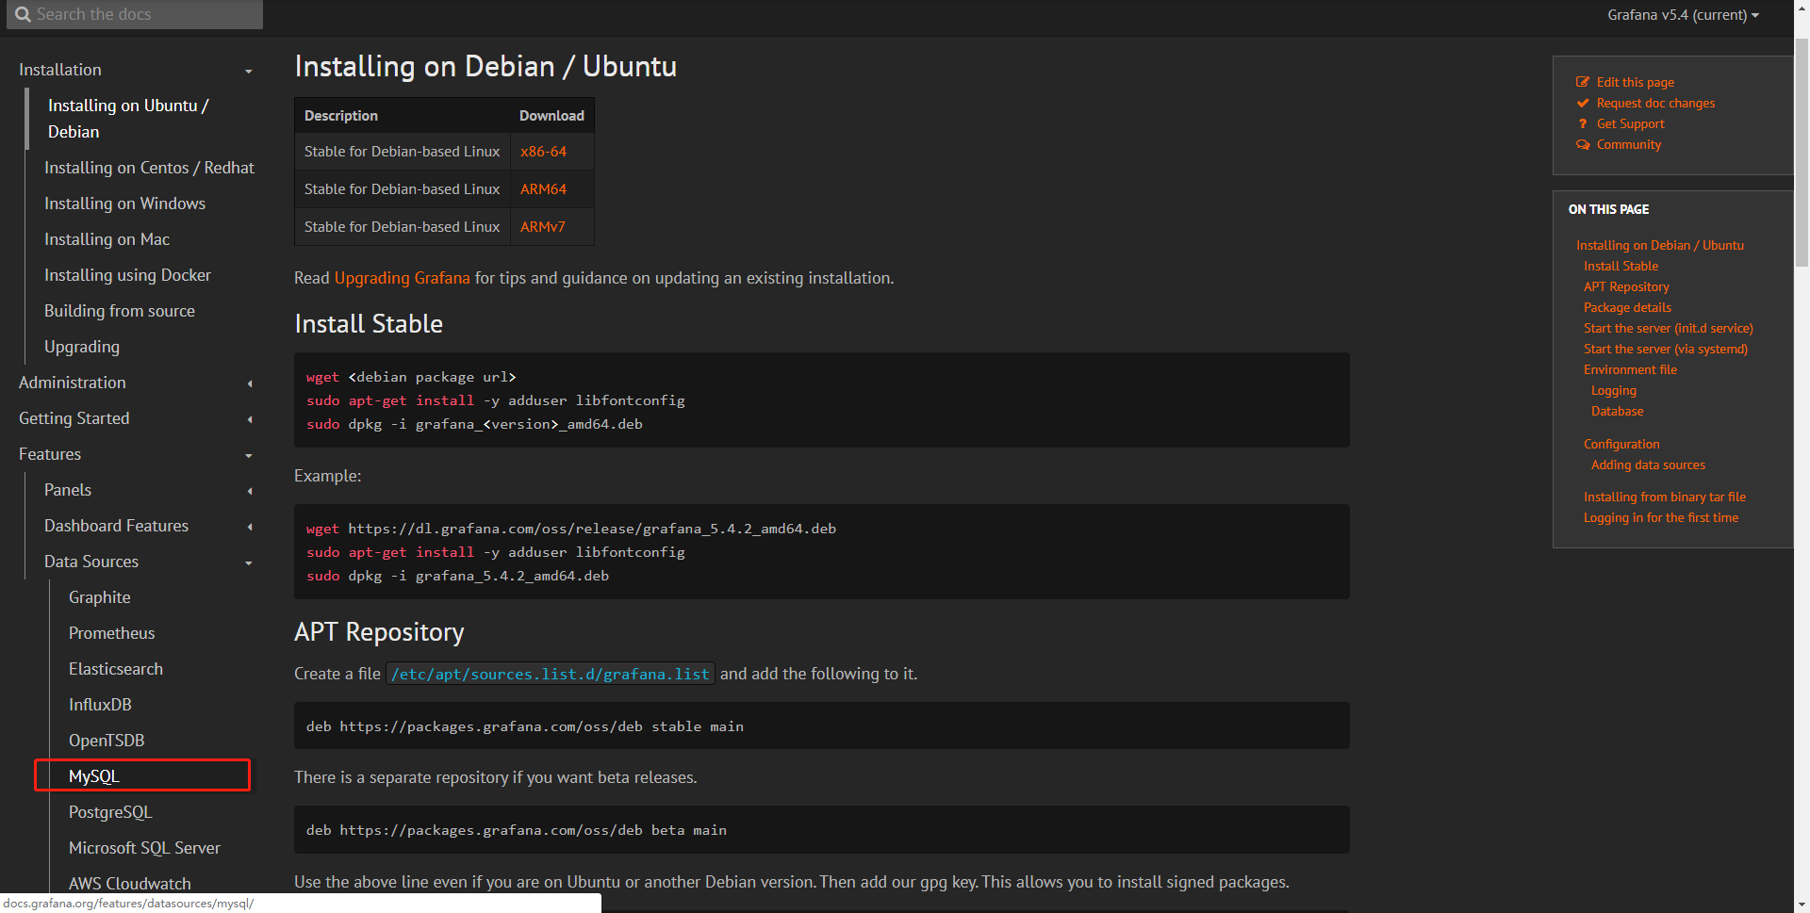Download the ARM64 package
The image size is (1810, 913).
[543, 189]
